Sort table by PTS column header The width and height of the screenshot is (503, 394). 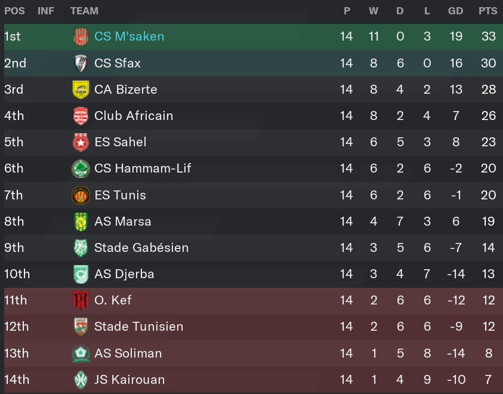(x=488, y=11)
